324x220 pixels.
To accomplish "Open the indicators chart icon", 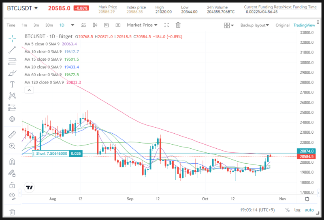I will point(83,25).
